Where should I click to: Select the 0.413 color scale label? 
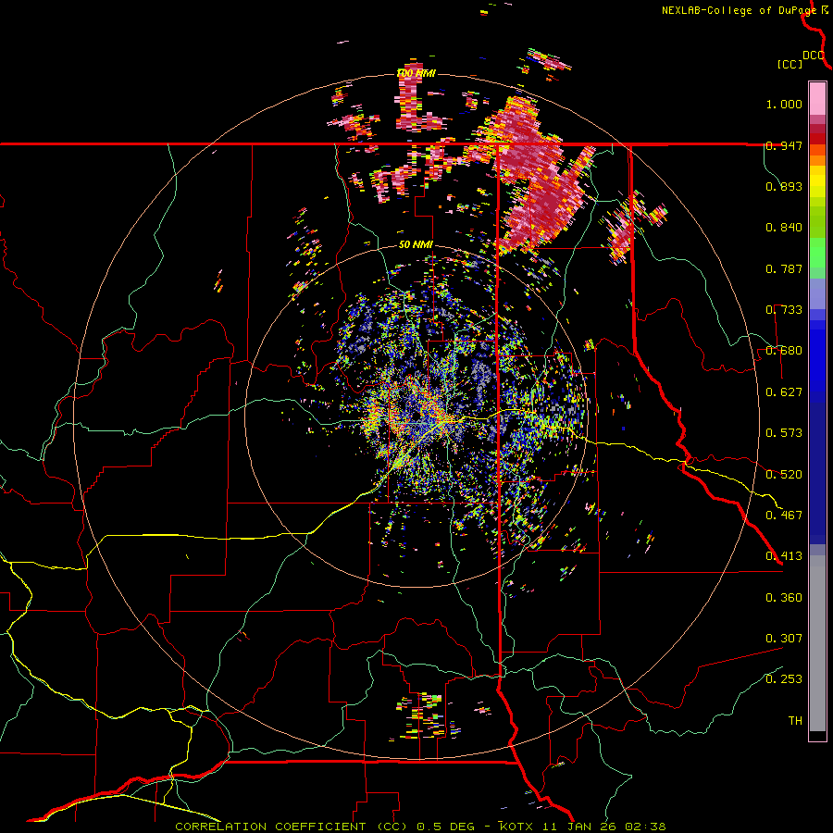(x=784, y=555)
